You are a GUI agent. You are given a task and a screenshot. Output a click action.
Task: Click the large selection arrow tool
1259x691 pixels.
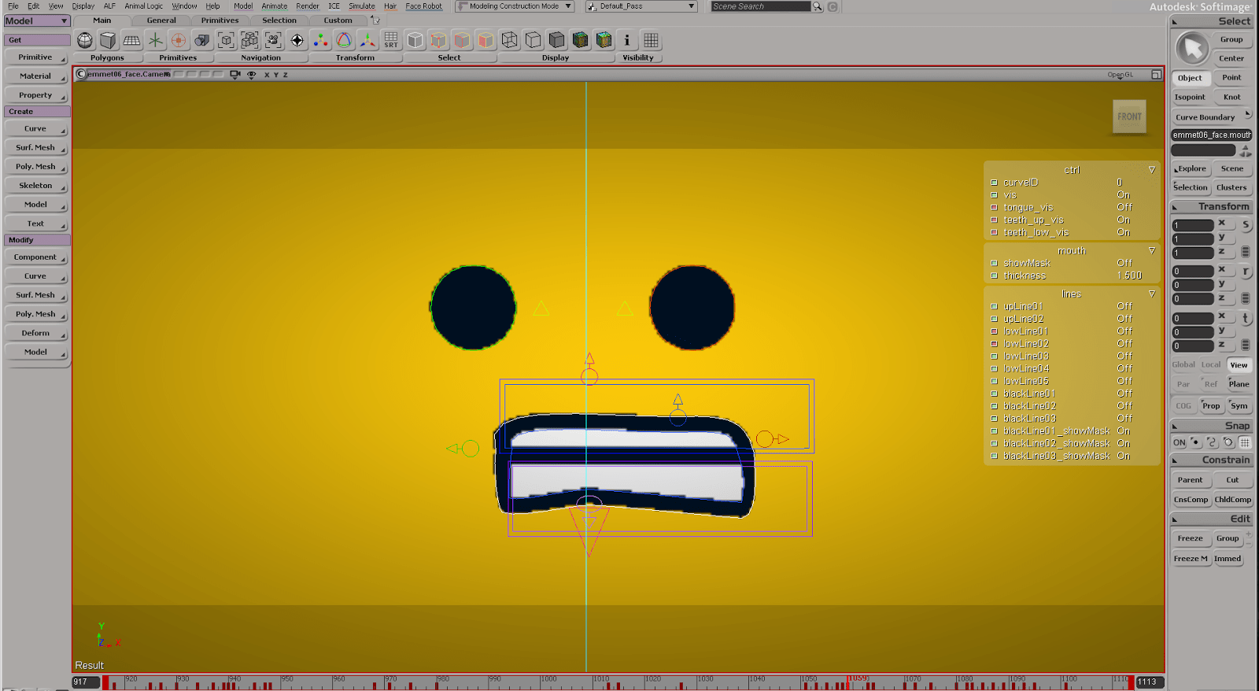click(x=1192, y=49)
